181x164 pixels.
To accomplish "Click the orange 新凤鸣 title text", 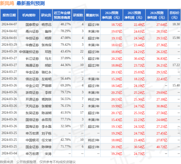I will pyautogui.click(x=7, y=3).
